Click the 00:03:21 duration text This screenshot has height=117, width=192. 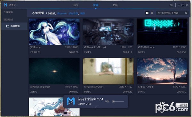tap(74, 52)
